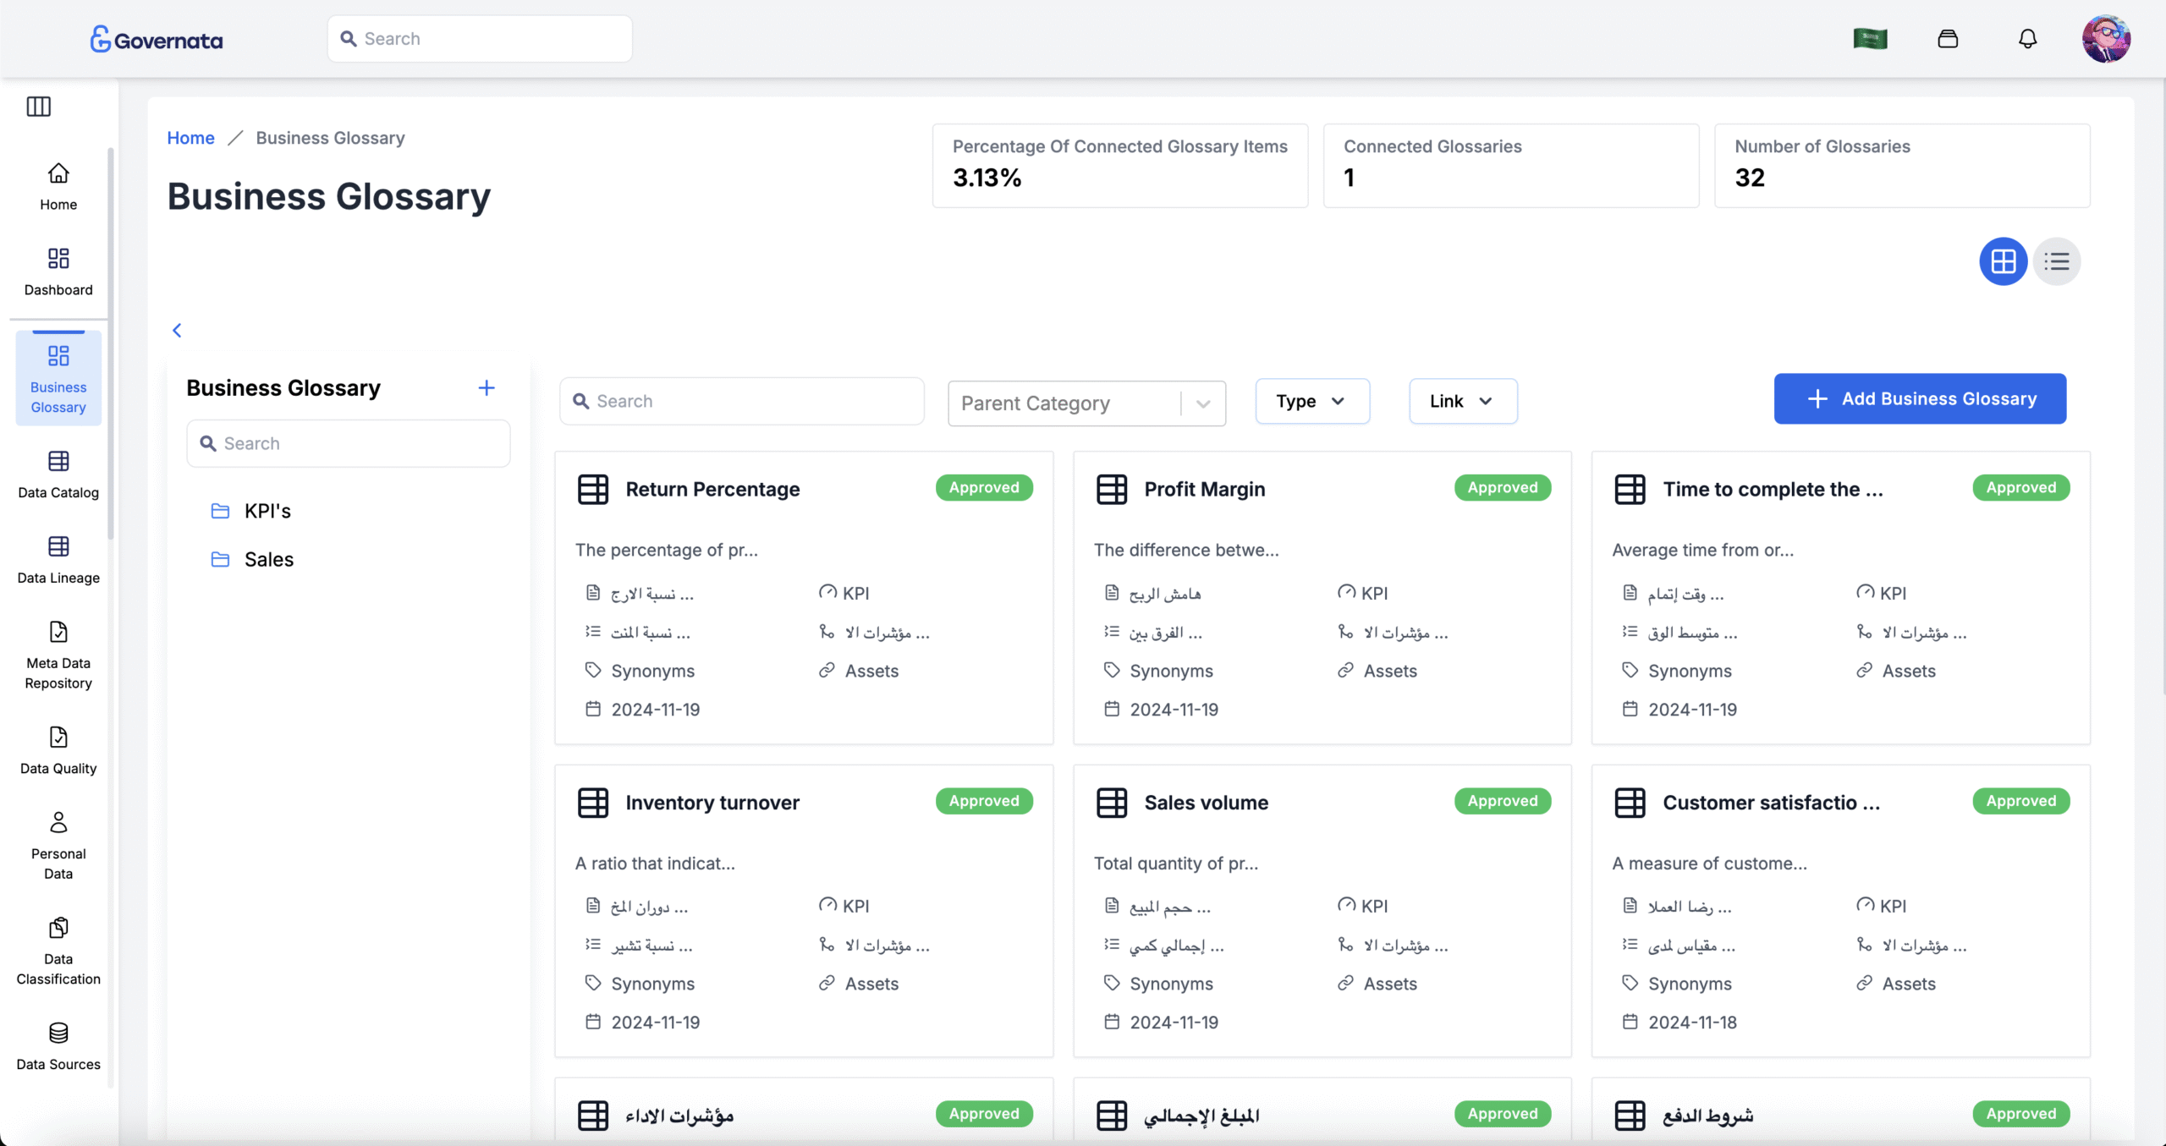
Task: Open Dashboard in the sidebar
Action: (x=58, y=271)
